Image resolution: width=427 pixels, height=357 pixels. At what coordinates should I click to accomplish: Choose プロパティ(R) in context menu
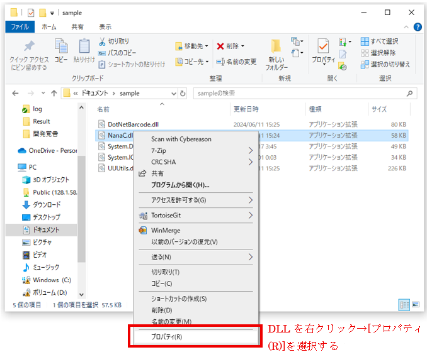pos(195,337)
